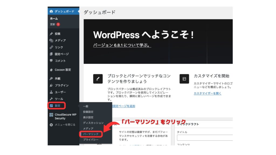This screenshot has height=155, width=276.
Task: Click the circle icon beside Cocoon 設定
Action: point(51,70)
